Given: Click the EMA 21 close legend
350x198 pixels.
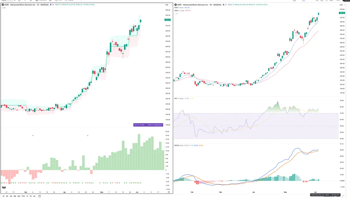Looking at the screenshot, I should 182,10.
